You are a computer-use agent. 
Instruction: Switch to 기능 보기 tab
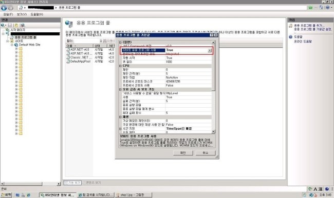[x=72, y=183]
